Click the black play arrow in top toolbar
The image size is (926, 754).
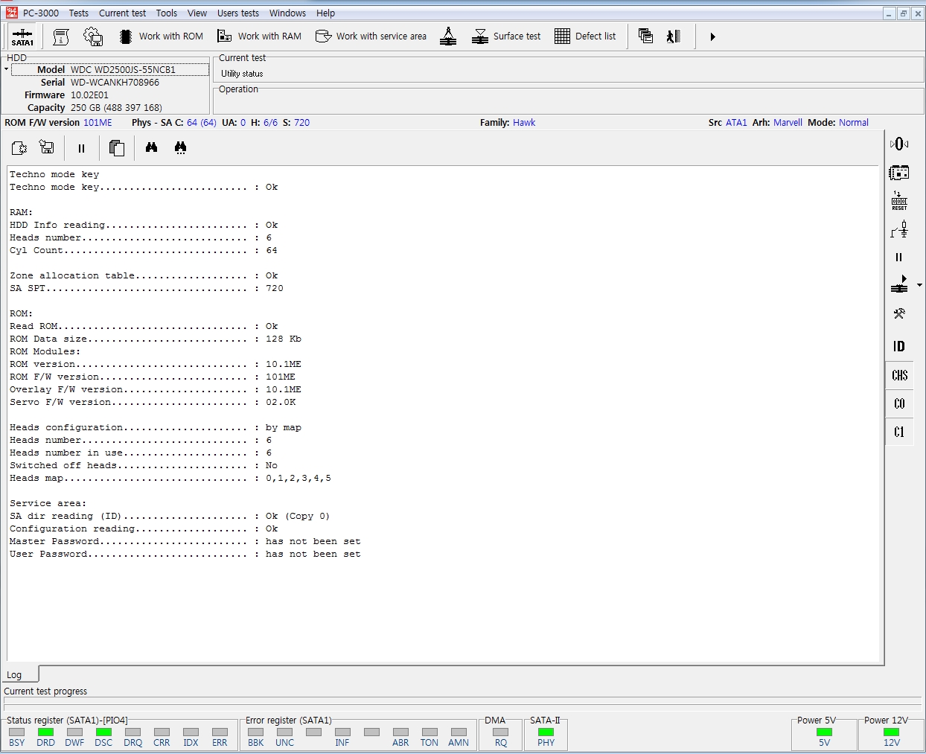[x=712, y=36]
